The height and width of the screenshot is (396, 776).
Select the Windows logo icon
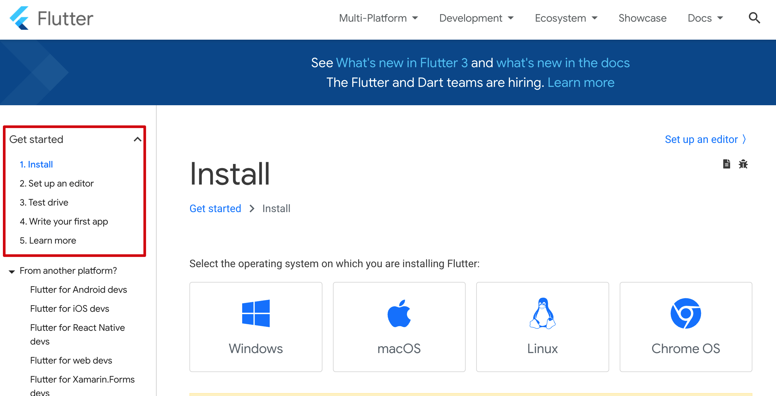[256, 313]
